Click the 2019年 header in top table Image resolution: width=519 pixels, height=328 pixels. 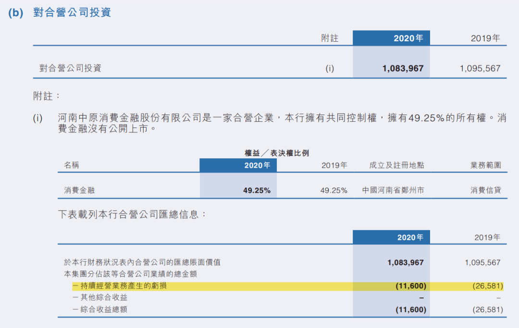point(485,38)
